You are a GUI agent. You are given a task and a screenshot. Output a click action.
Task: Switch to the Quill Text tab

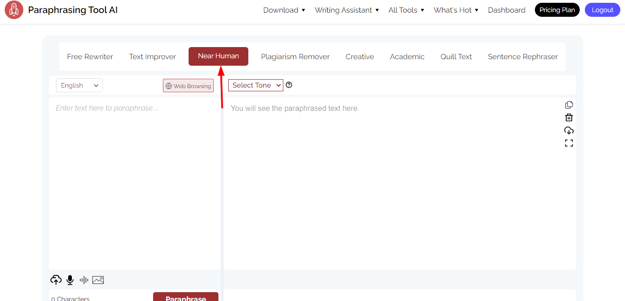pos(456,56)
